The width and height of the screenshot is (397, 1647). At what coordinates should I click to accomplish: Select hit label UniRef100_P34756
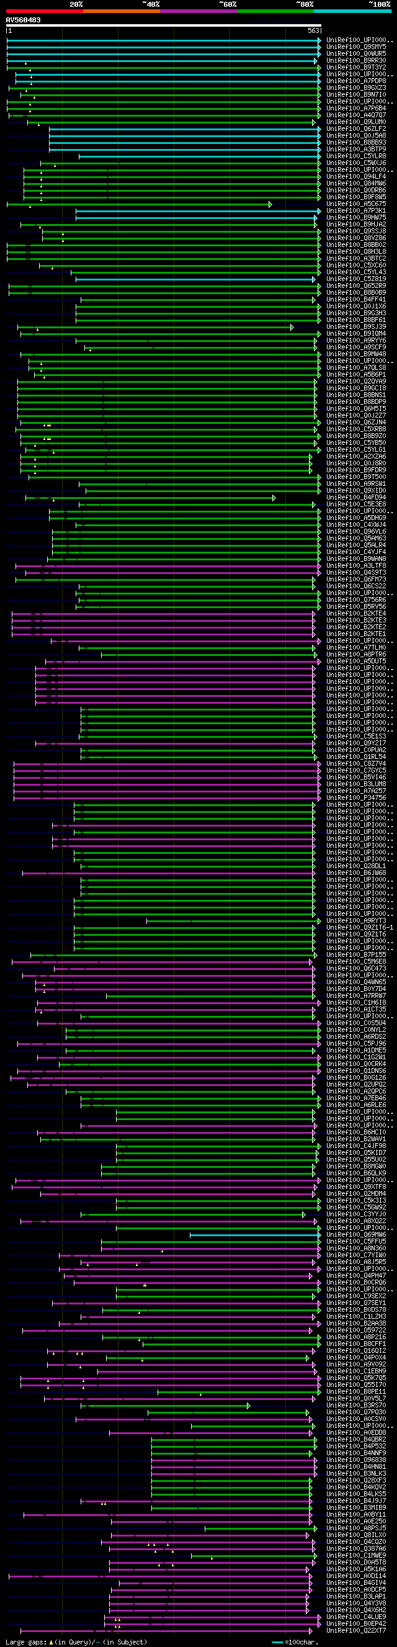pos(356,798)
